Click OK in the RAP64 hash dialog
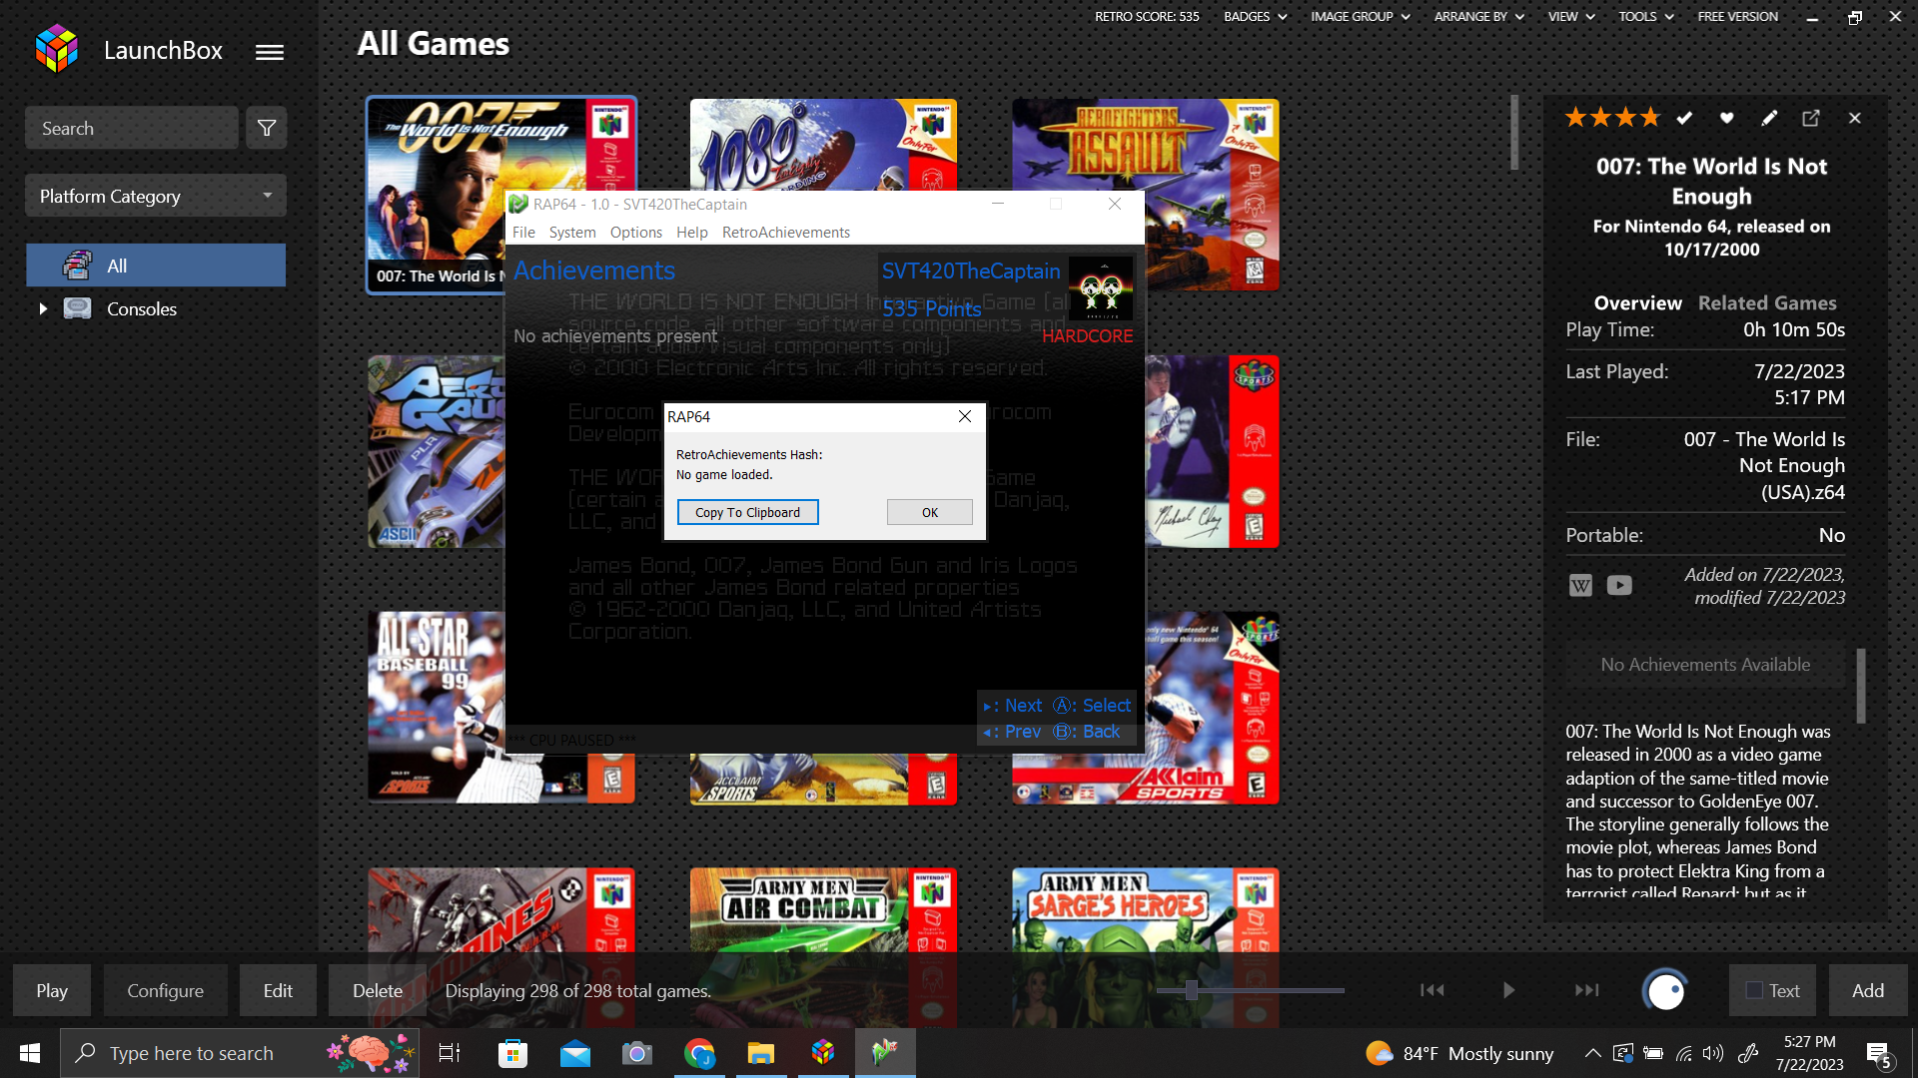 tap(930, 512)
